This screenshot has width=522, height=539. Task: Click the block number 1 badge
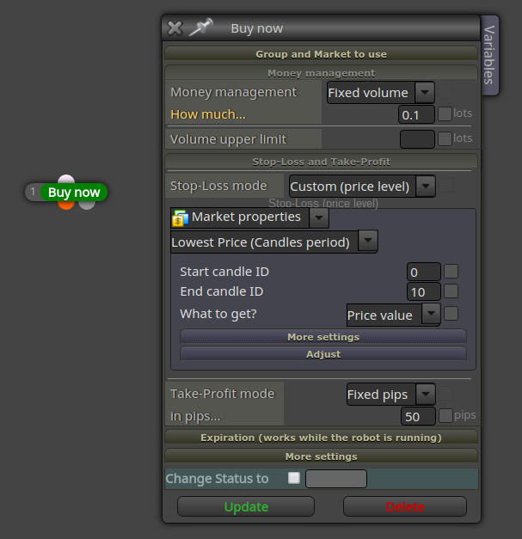tap(33, 192)
